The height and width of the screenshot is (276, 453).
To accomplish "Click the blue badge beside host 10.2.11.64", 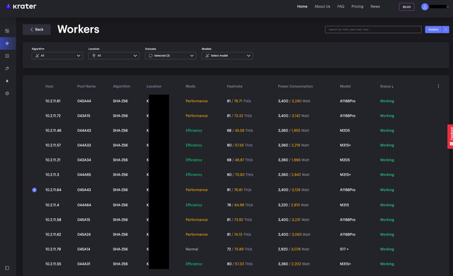I will pyautogui.click(x=35, y=190).
